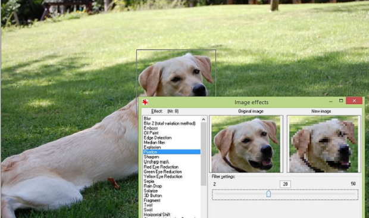Click the New image pixelized preview

coord(324,144)
